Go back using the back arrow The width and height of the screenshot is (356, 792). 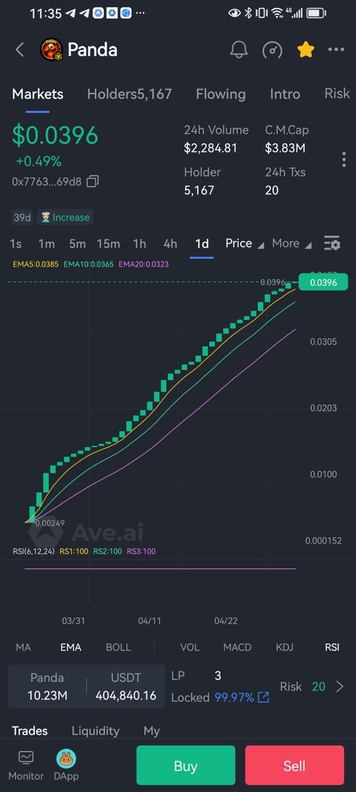(20, 49)
